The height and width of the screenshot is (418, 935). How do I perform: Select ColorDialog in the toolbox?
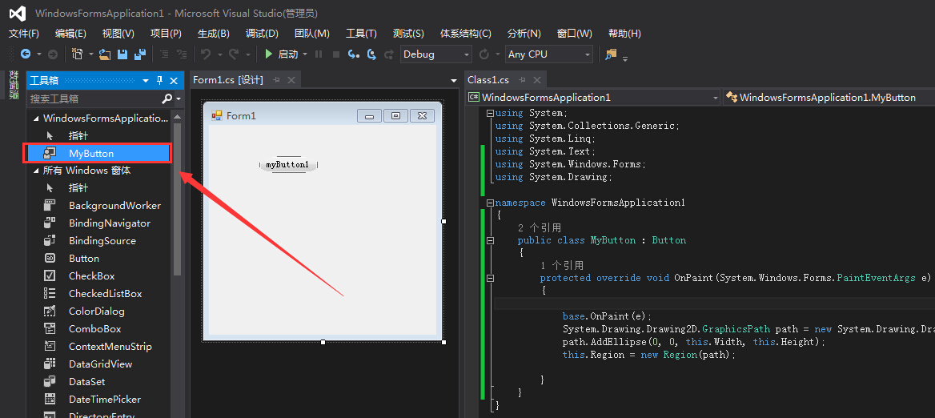(x=98, y=311)
